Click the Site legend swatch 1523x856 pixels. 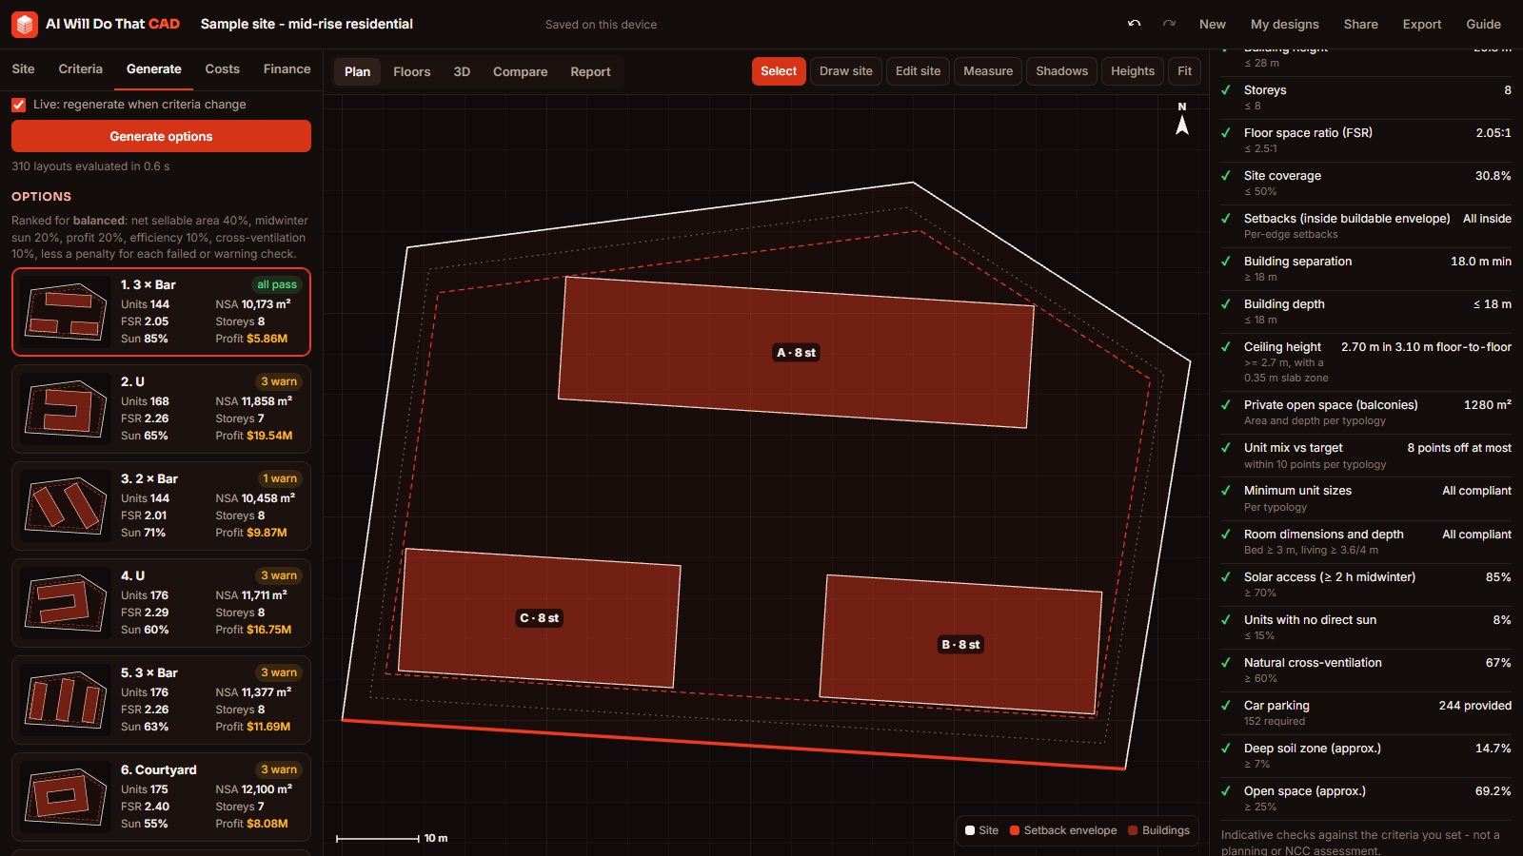970,830
